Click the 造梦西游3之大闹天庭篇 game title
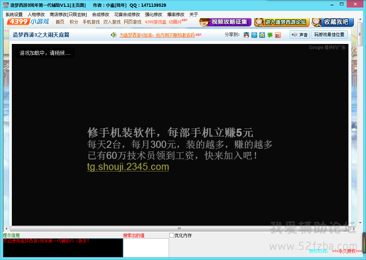366x260 pixels. pos(41,35)
